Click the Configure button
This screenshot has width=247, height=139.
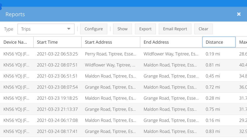94,29
